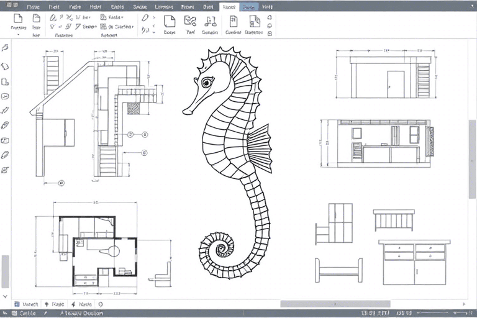Select the third tool icon in left sidebar
The width and height of the screenshot is (477, 318).
tap(6, 81)
